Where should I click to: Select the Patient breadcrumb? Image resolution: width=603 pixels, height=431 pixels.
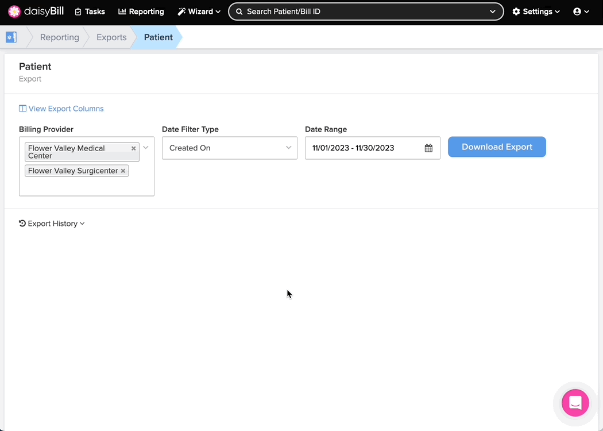click(159, 37)
